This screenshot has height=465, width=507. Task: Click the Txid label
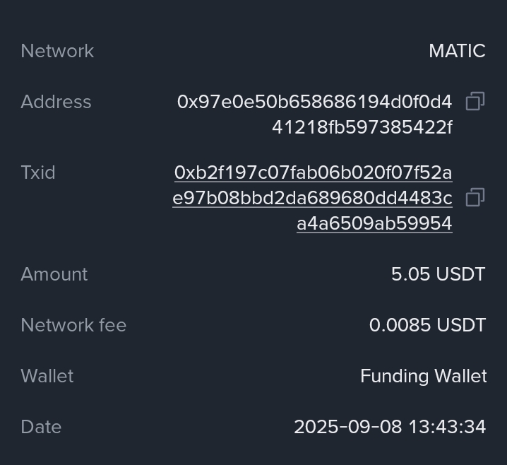tap(38, 172)
